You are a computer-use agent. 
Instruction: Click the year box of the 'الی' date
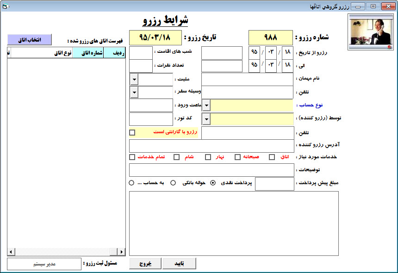point(255,66)
